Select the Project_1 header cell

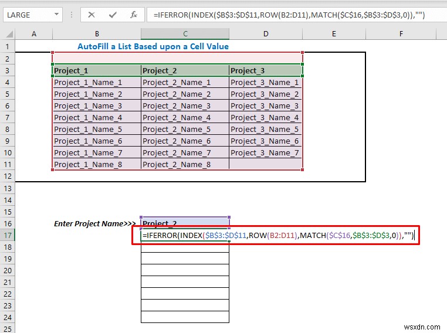coord(97,70)
